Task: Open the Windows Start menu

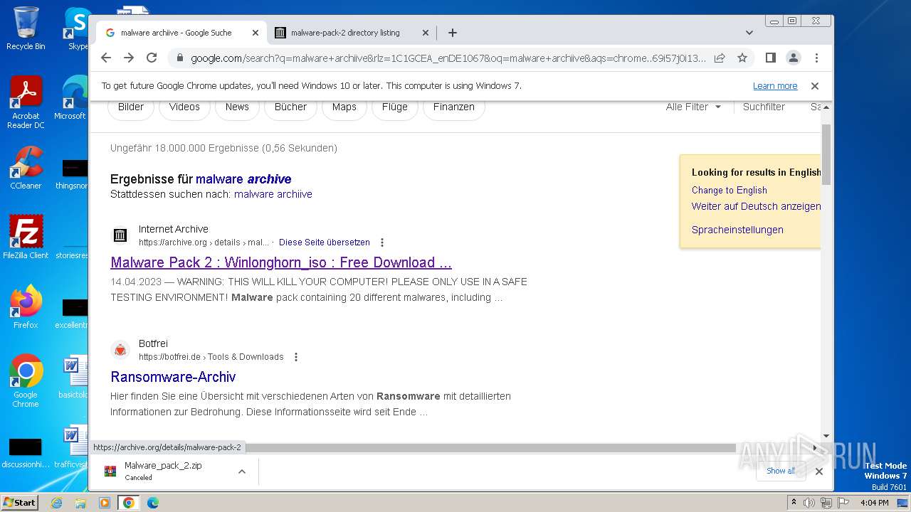Action: (x=20, y=502)
